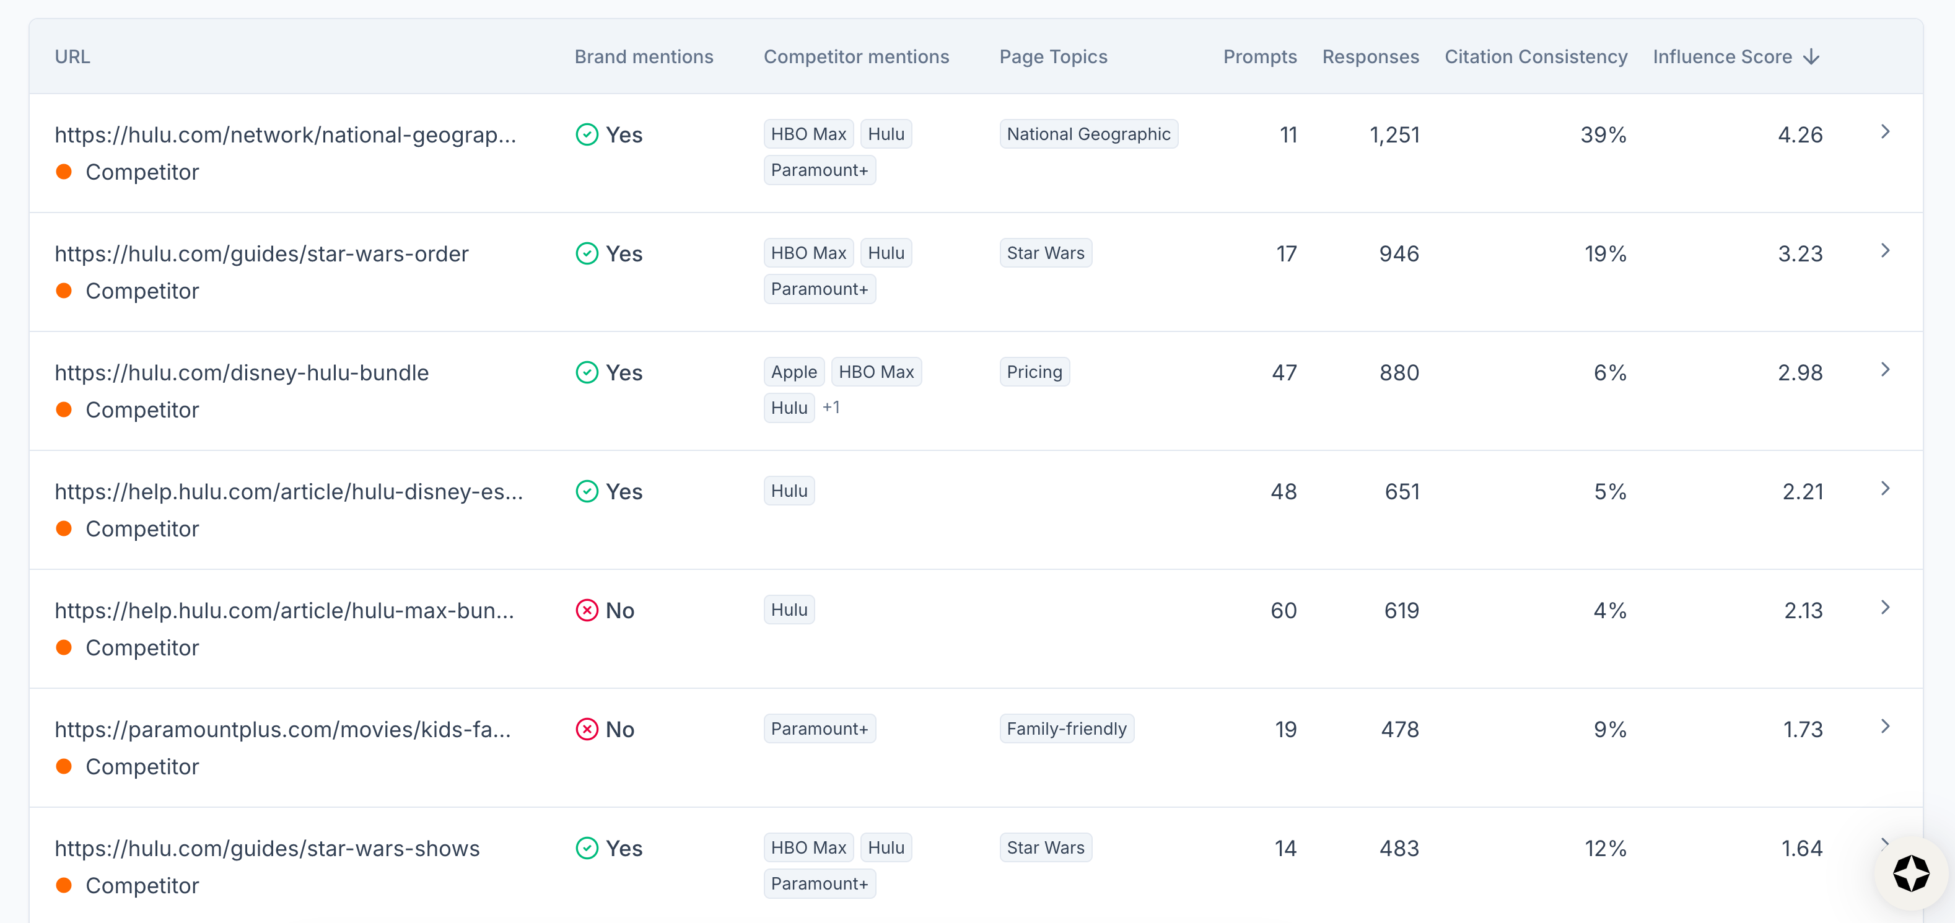Click the National Geographic topic tag
The width and height of the screenshot is (1955, 923).
point(1088,134)
